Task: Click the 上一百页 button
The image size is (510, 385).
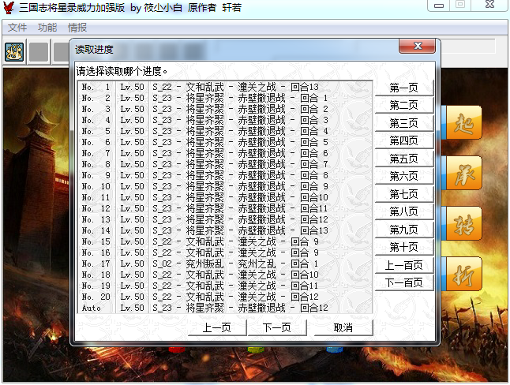Action: click(x=404, y=265)
